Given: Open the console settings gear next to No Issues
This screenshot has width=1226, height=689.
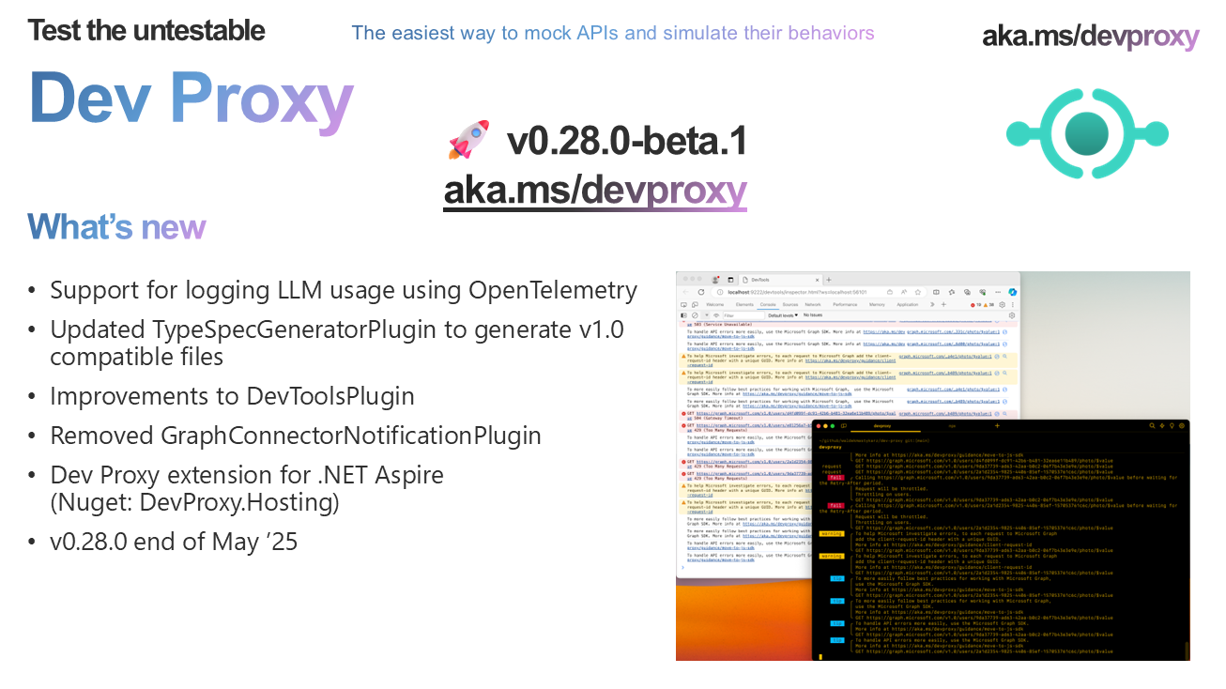Looking at the screenshot, I should click(x=1012, y=315).
